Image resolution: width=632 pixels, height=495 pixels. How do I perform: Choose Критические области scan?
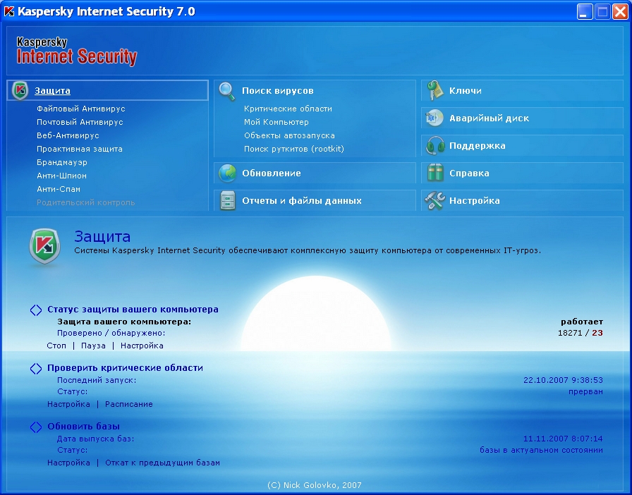point(288,109)
